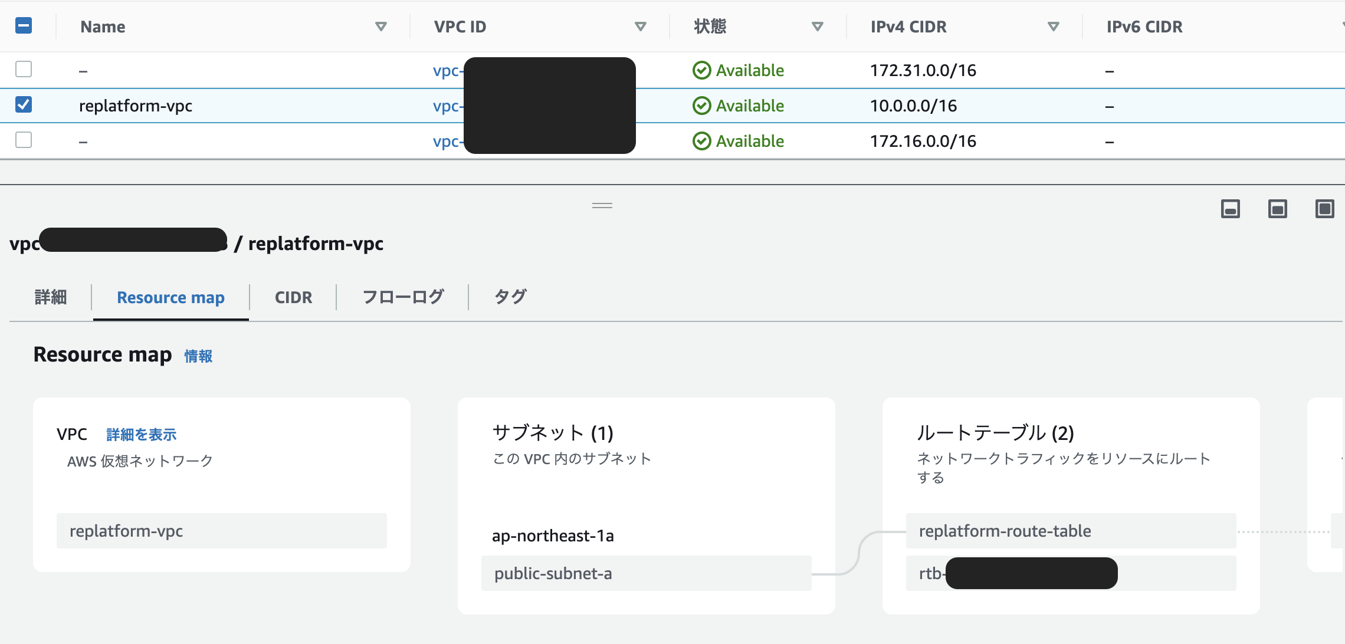Click the サブネット (1) card heading
Image resolution: width=1345 pixels, height=644 pixels.
click(x=553, y=433)
